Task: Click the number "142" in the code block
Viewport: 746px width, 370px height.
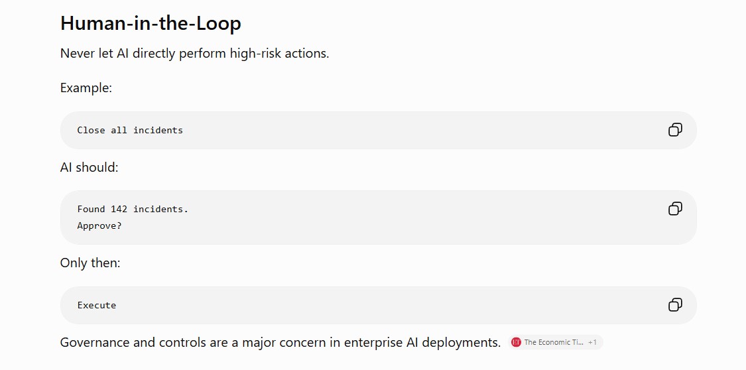Action: (119, 209)
